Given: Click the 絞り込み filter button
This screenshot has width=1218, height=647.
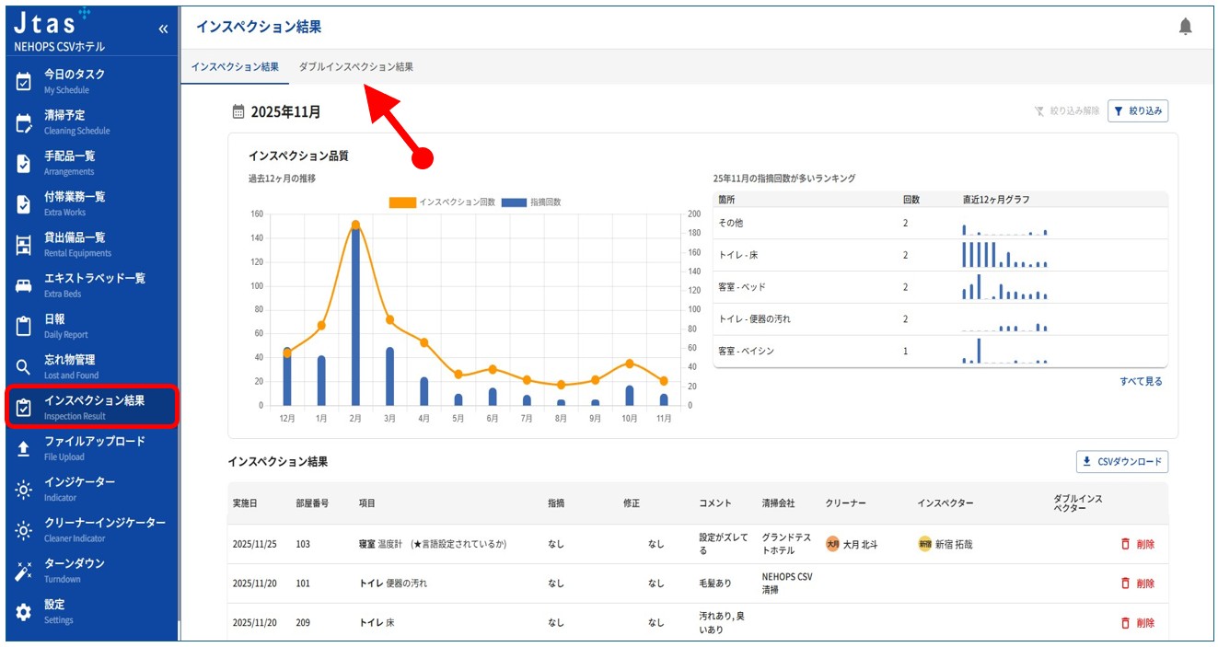Looking at the screenshot, I should [x=1138, y=111].
